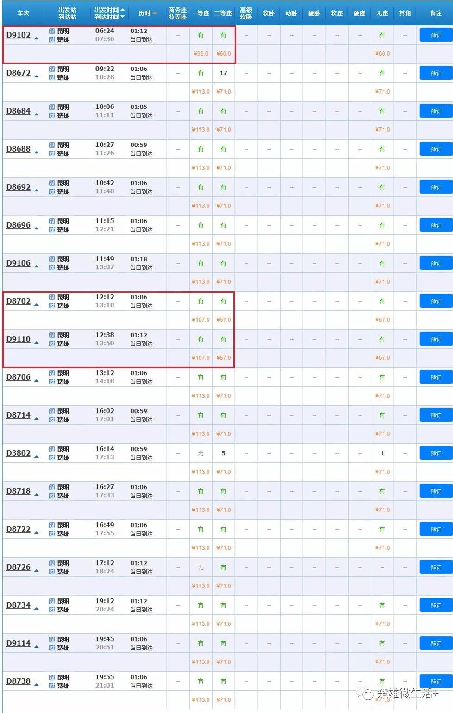
Task: Click the 二等座 column header
Action: pyautogui.click(x=223, y=13)
